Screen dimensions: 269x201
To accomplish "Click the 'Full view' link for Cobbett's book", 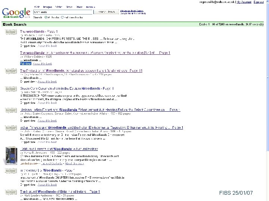I will click(x=25, y=64).
